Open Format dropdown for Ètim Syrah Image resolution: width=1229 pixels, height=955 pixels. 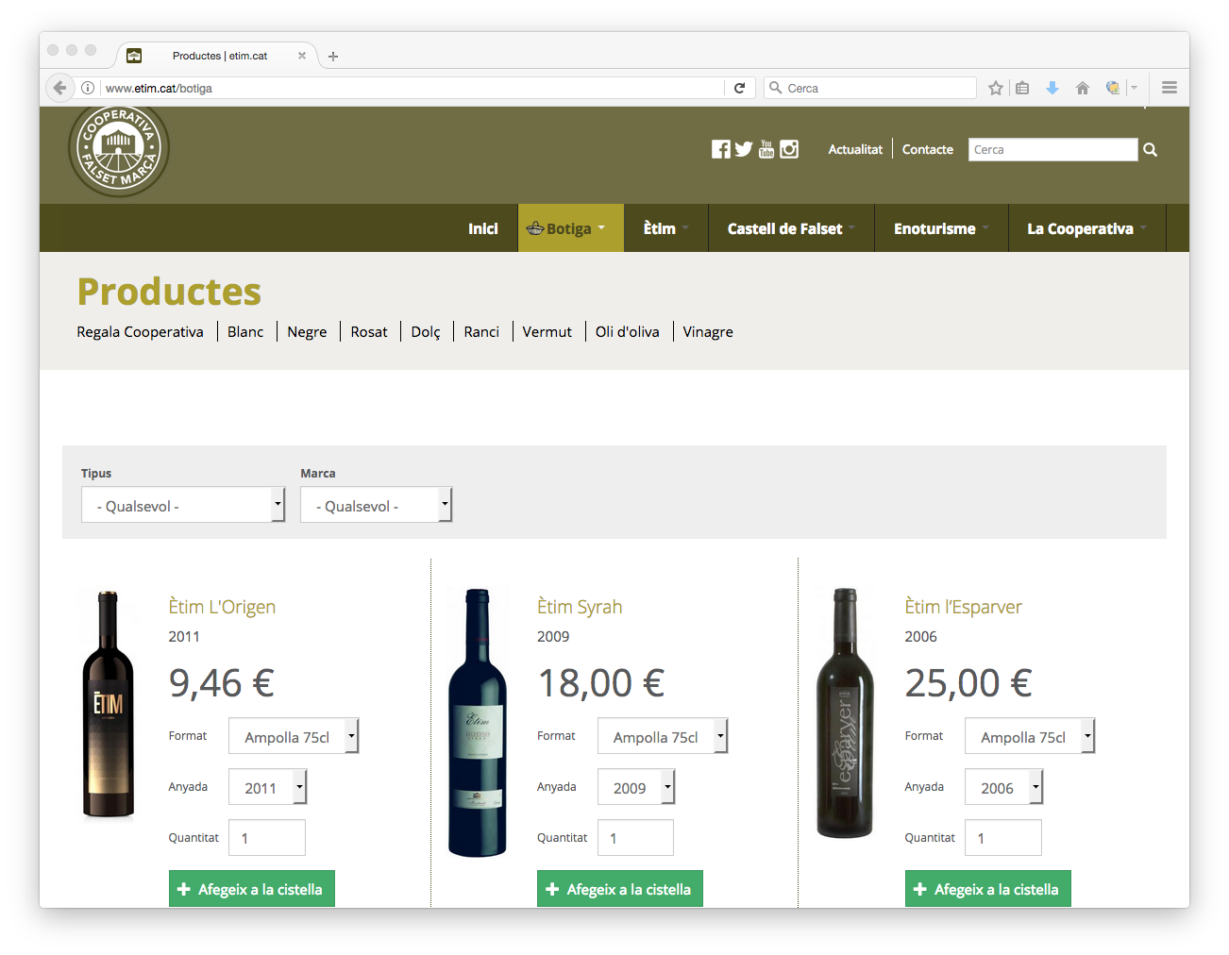pos(662,736)
